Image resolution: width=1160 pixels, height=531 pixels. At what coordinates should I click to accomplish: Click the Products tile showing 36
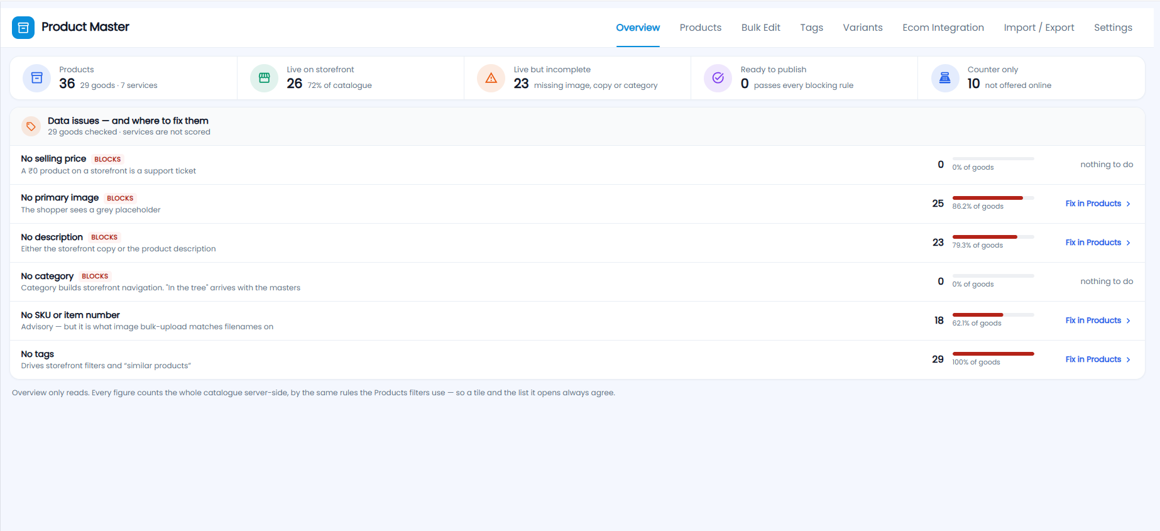click(124, 78)
